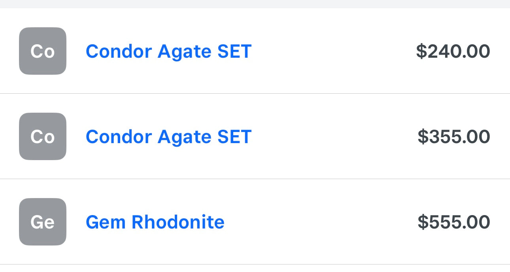Tap the 'Ge' initials tile
Screen dimensions: 510x272
43,222
